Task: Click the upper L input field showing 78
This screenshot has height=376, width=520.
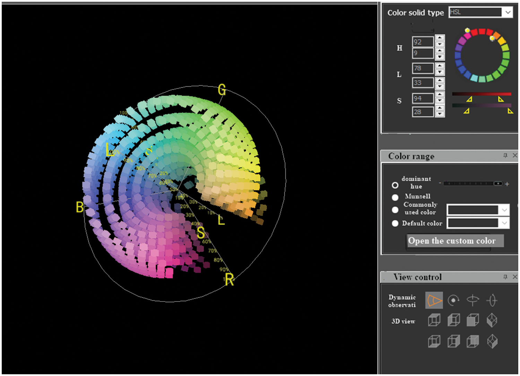Action: [x=423, y=68]
